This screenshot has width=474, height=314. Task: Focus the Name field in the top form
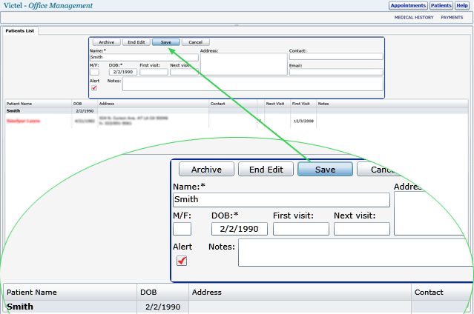pos(144,57)
